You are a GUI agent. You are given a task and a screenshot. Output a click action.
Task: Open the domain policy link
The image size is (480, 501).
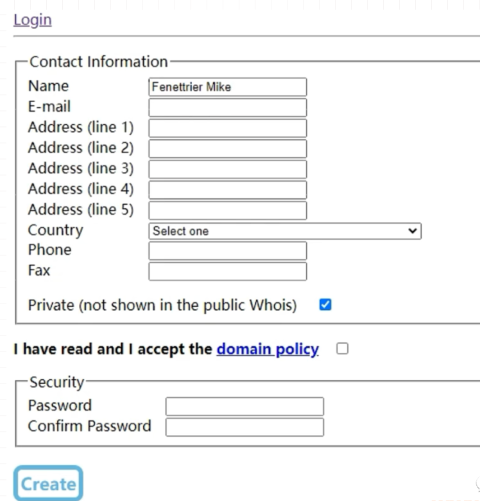pyautogui.click(x=268, y=350)
